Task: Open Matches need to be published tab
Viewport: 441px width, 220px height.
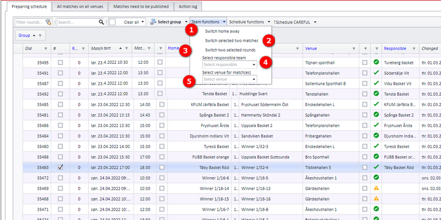Action: click(x=141, y=7)
